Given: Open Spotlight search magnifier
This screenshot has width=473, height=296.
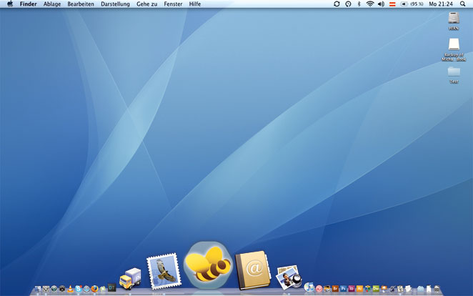Looking at the screenshot, I should click(463, 4).
